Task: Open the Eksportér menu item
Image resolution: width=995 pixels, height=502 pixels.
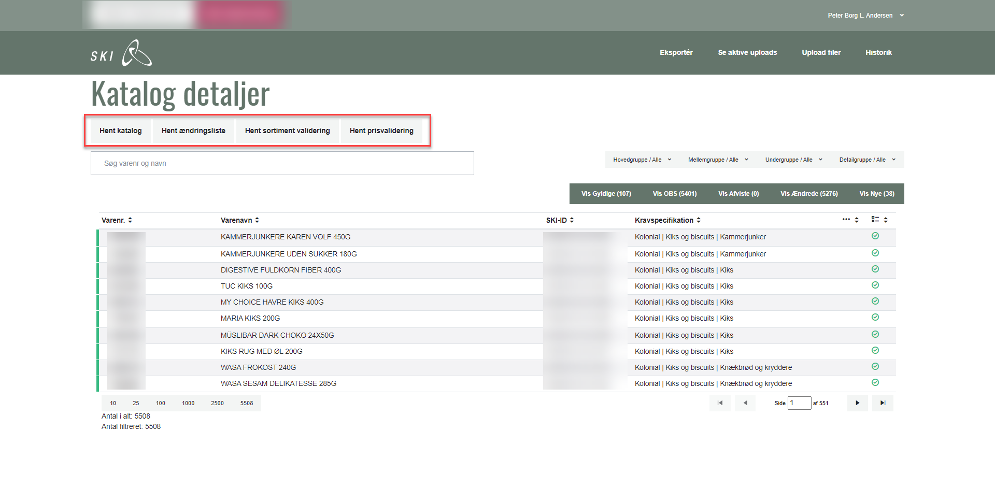Action: 676,52
